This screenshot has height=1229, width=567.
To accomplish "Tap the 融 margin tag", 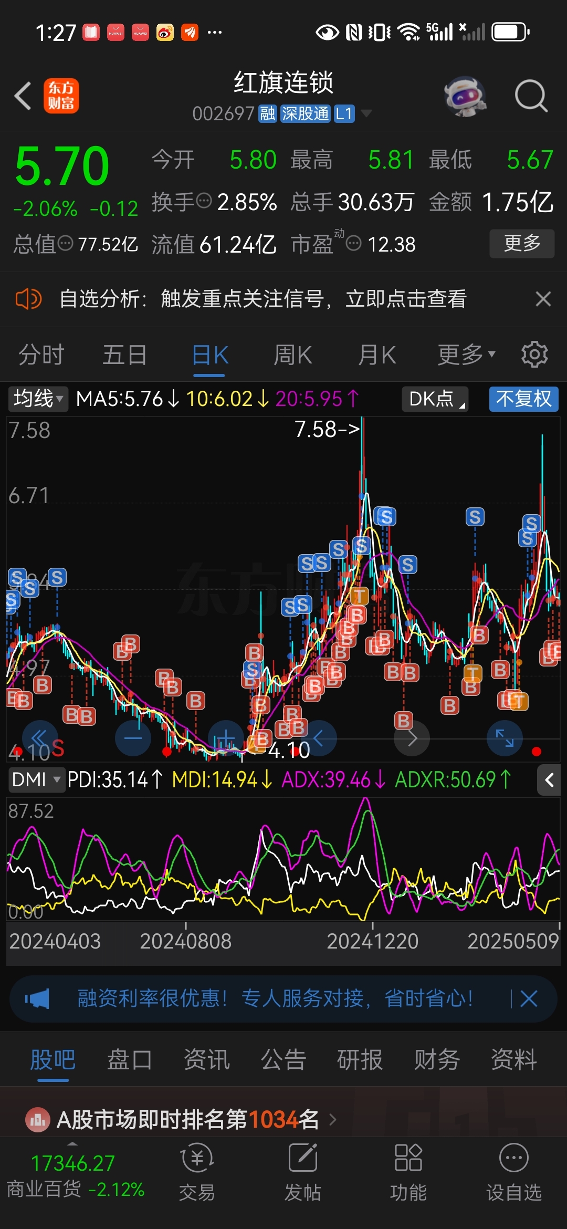I will [267, 113].
